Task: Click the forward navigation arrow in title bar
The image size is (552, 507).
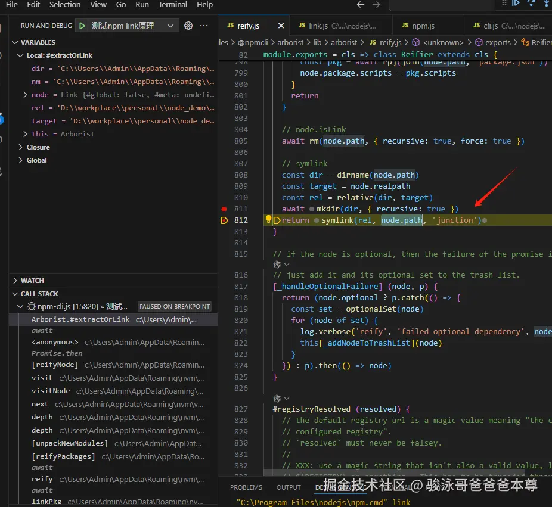Action: 376,5
